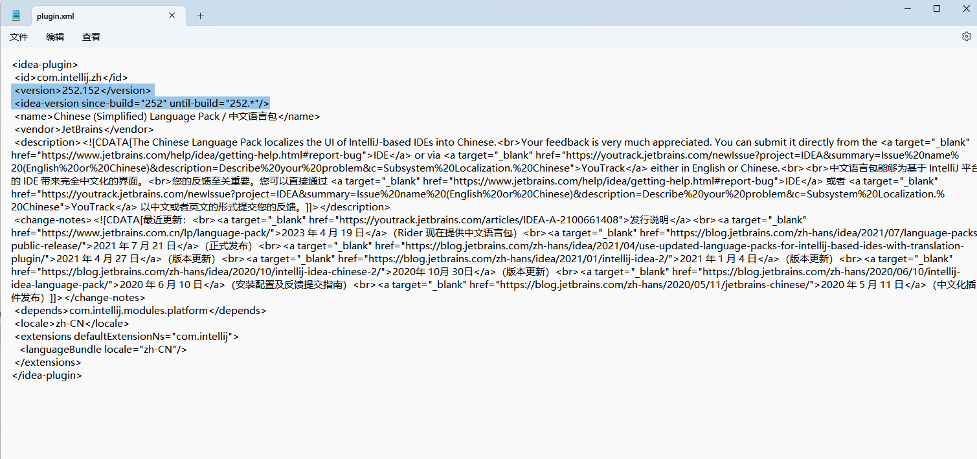Image resolution: width=977 pixels, height=459 pixels.
Task: Click the <change-notes> tag text
Action: (x=53, y=220)
